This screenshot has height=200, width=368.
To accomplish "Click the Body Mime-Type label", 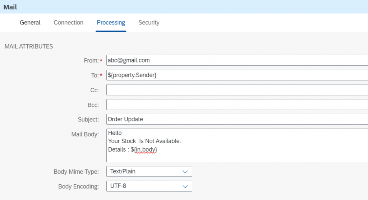I will pyautogui.click(x=76, y=172).
